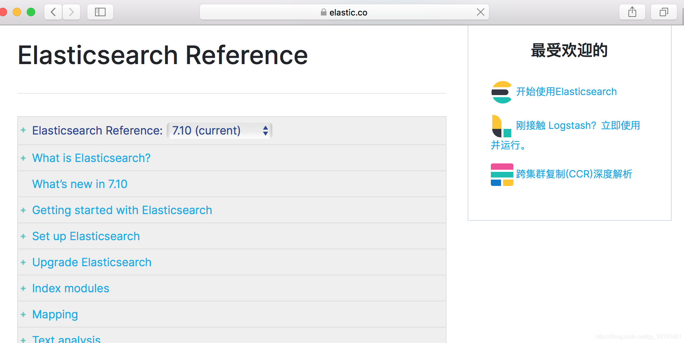
Task: Open the tab overview icon
Action: pos(664,12)
